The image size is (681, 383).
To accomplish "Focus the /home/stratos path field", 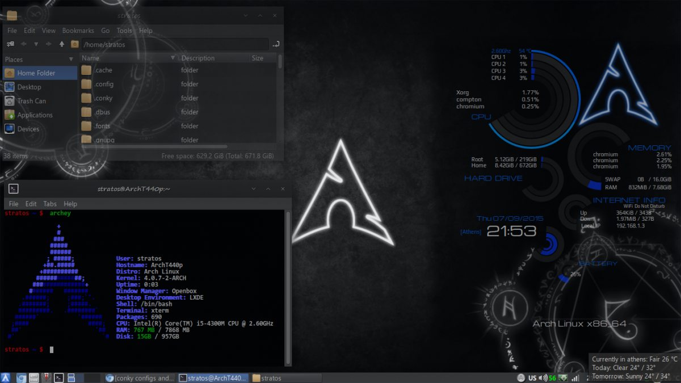I will 174,44.
